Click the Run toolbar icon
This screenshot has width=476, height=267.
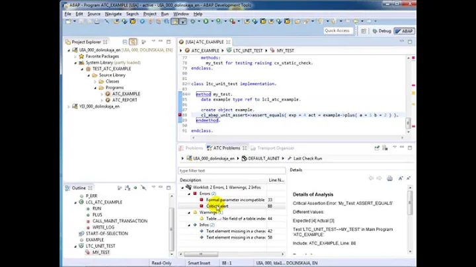click(206, 22)
